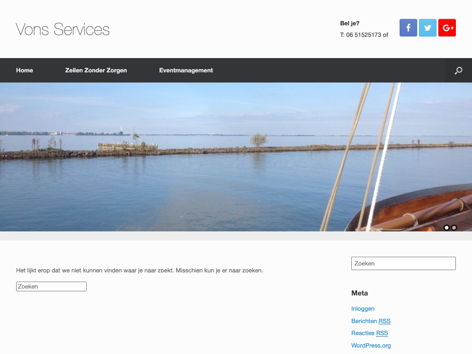Visit the WordPress.org link

tap(371, 346)
